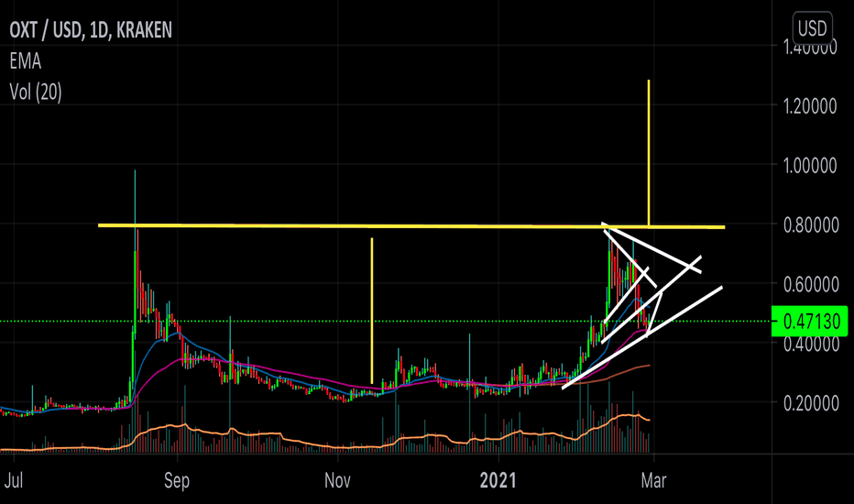The width and height of the screenshot is (854, 504).
Task: Click the USD currency button
Action: coord(812,27)
